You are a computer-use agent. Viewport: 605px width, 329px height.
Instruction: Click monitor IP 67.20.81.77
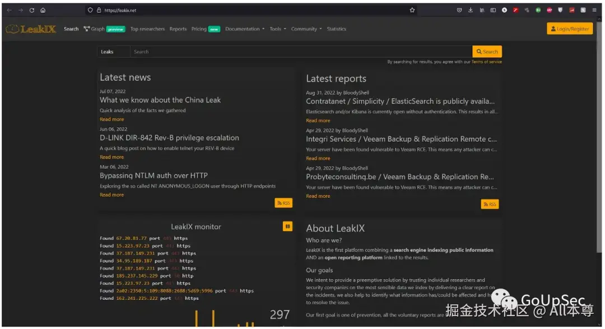pyautogui.click(x=132, y=238)
